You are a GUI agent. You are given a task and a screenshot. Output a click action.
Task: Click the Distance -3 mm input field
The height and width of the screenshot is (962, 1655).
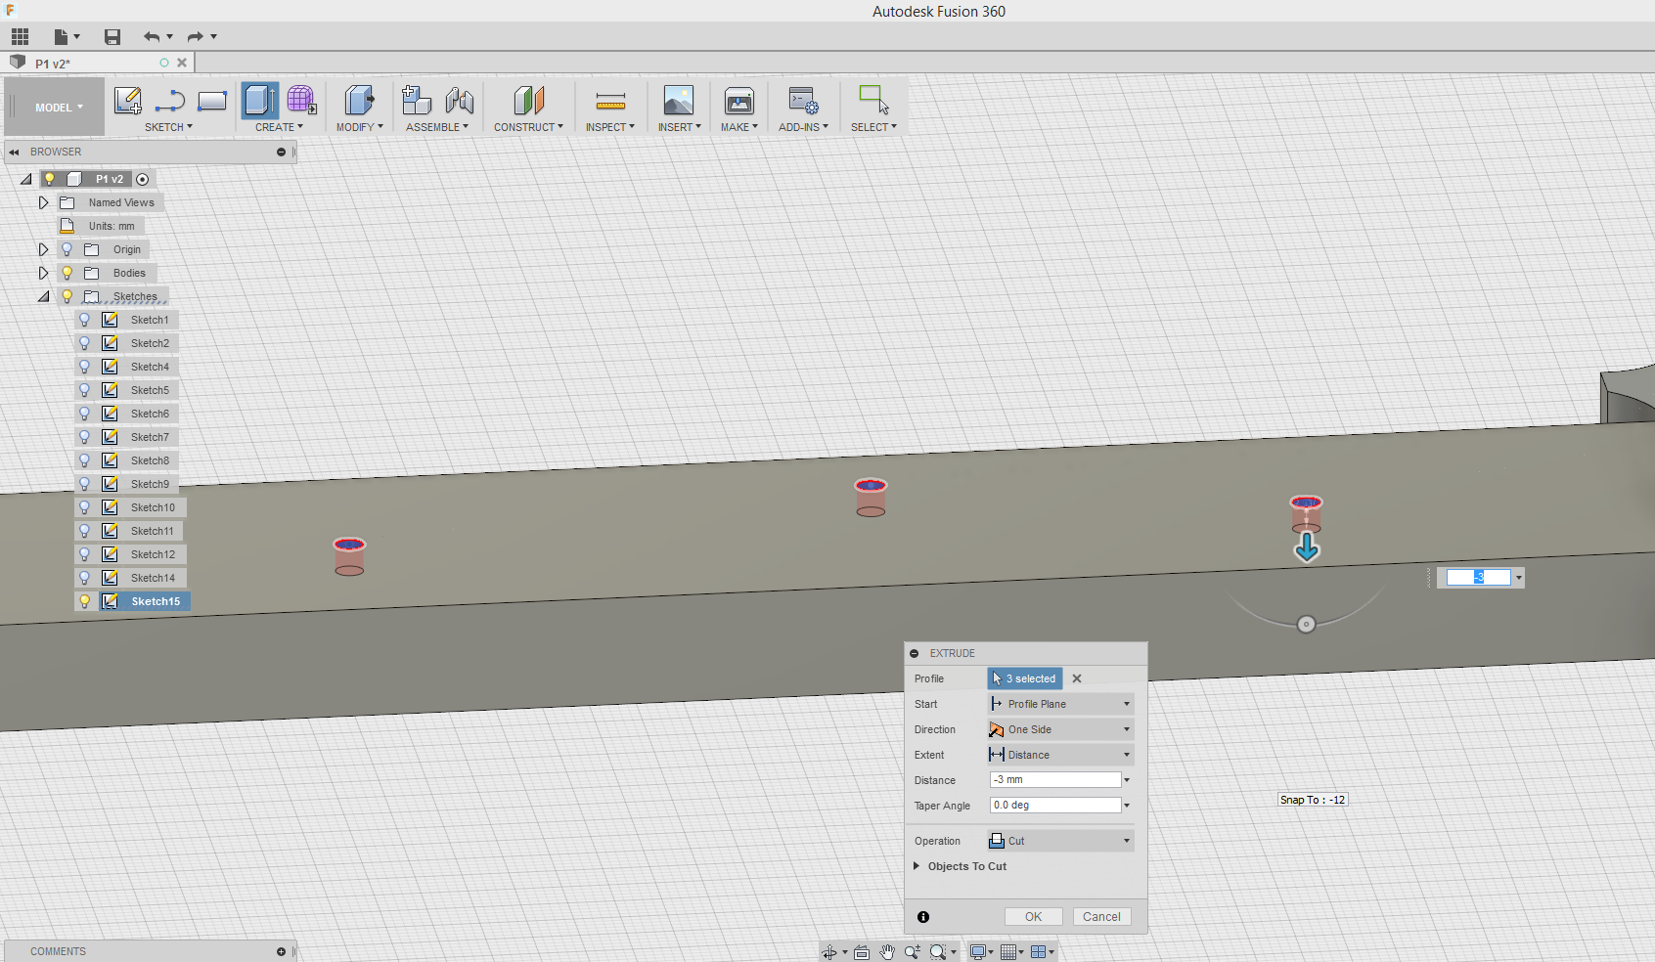[x=1055, y=780]
